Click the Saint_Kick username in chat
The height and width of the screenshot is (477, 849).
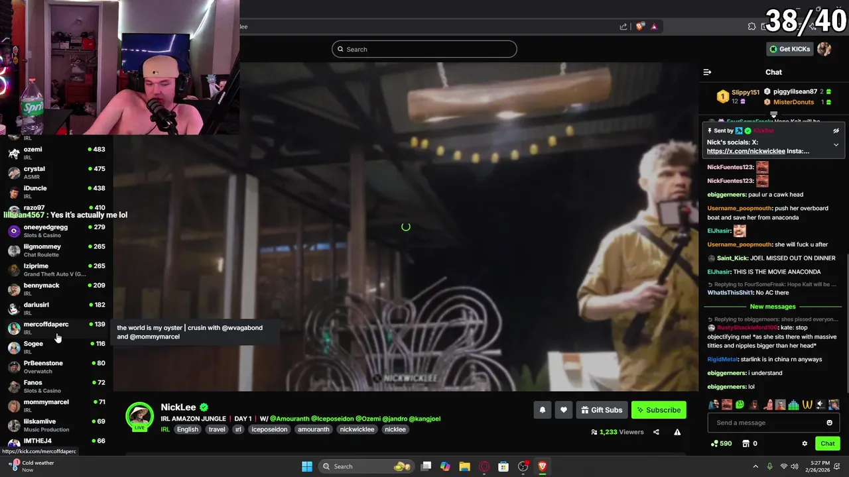pos(732,258)
